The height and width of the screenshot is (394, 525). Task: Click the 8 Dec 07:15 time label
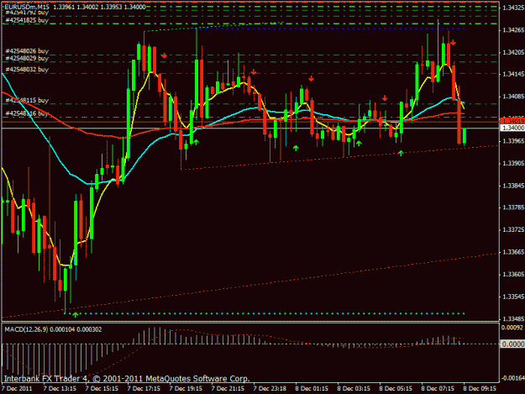pyautogui.click(x=438, y=389)
